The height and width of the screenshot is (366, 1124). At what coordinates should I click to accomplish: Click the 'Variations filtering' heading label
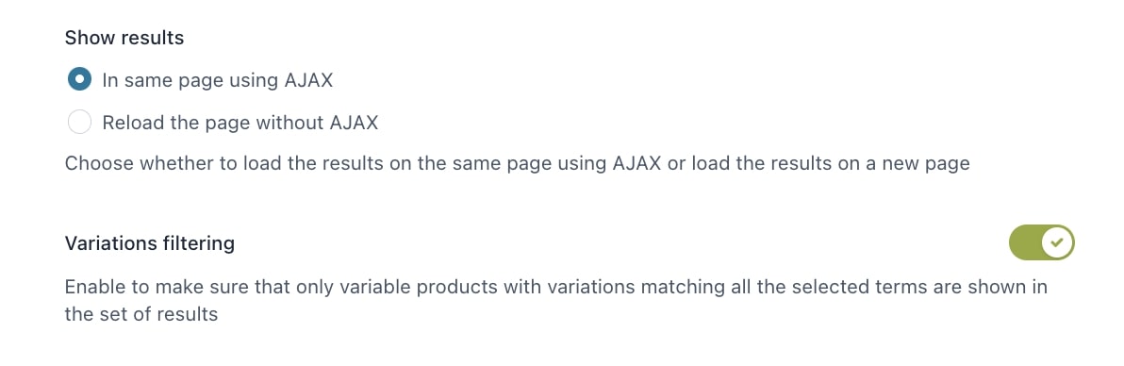(150, 243)
